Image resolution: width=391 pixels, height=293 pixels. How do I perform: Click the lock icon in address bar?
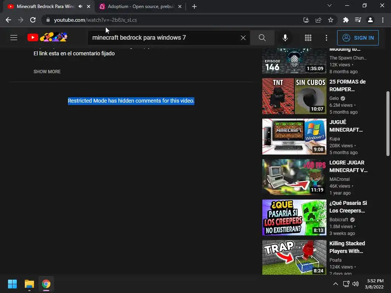[48, 20]
